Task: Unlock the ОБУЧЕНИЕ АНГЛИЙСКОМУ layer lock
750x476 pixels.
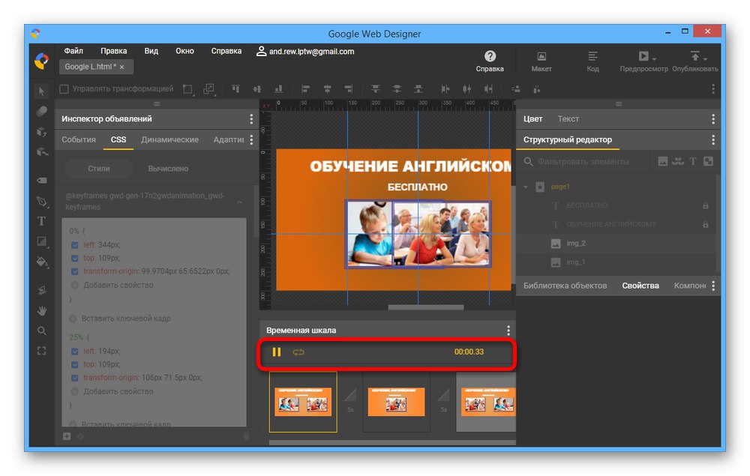Action: [x=706, y=225]
